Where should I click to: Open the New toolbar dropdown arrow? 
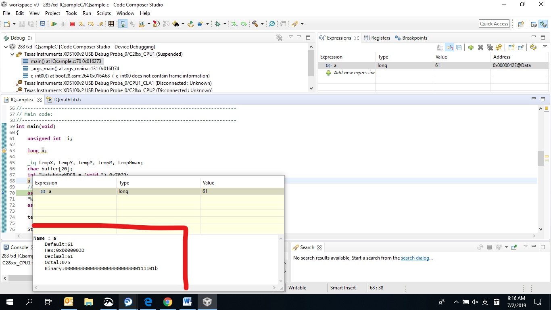coord(13,24)
